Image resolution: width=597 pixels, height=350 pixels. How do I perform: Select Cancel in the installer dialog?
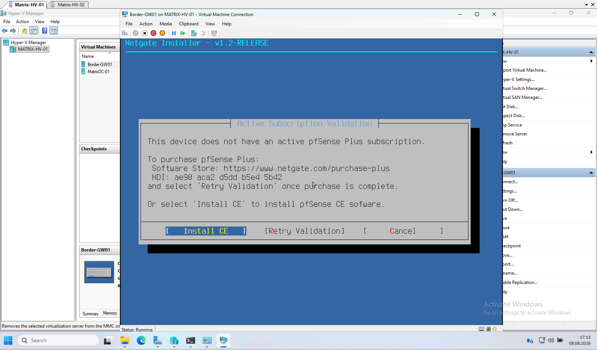tap(403, 231)
